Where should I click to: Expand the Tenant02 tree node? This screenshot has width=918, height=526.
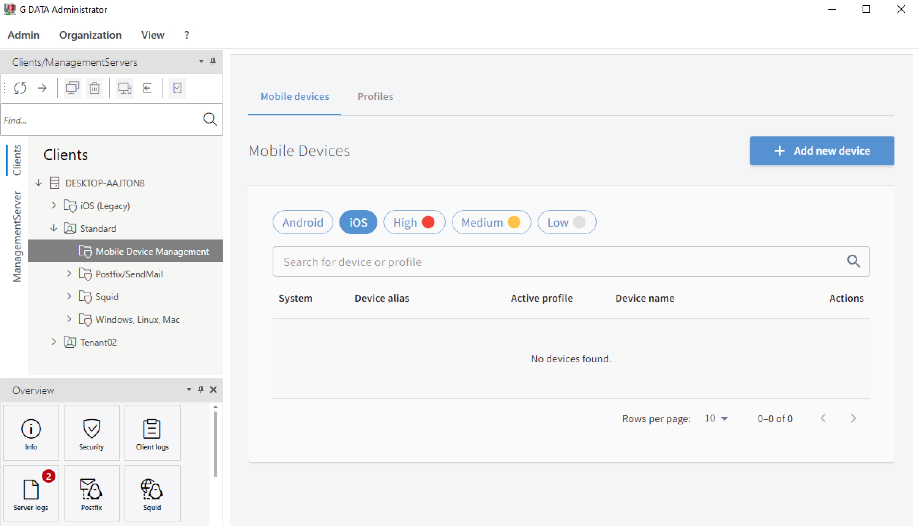click(x=54, y=342)
